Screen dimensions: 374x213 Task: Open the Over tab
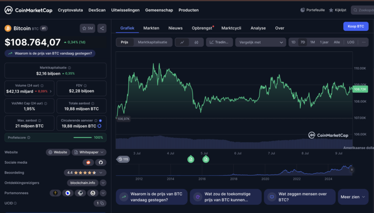click(280, 28)
